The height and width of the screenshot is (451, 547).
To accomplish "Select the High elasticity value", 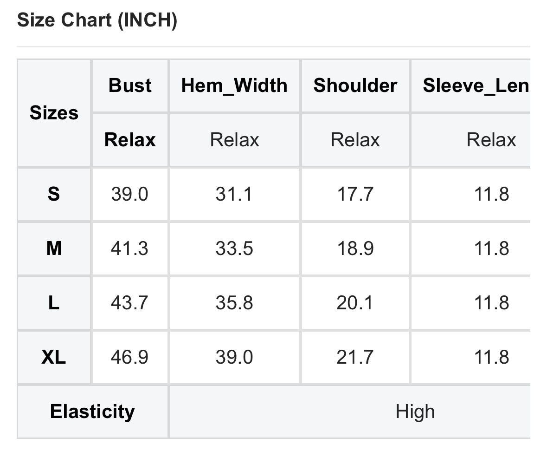I will pyautogui.click(x=415, y=412).
